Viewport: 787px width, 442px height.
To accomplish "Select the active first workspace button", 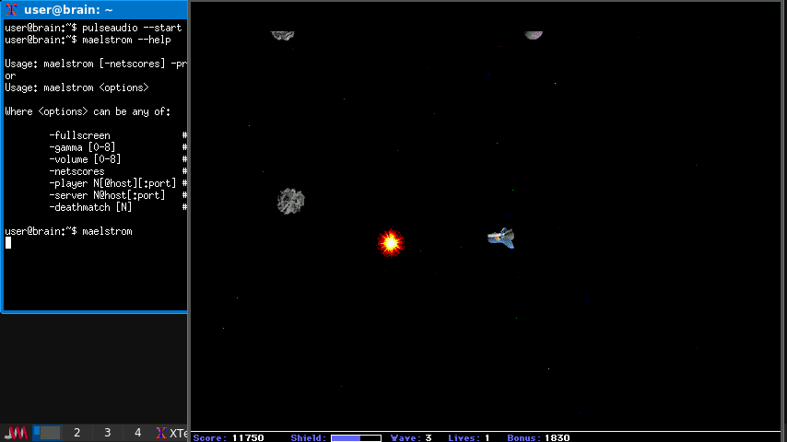I will coord(47,433).
